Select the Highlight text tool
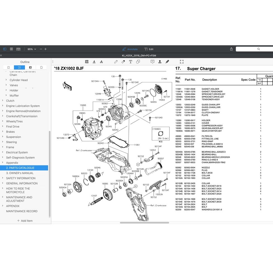This screenshot has width=273, height=273. click(87, 62)
